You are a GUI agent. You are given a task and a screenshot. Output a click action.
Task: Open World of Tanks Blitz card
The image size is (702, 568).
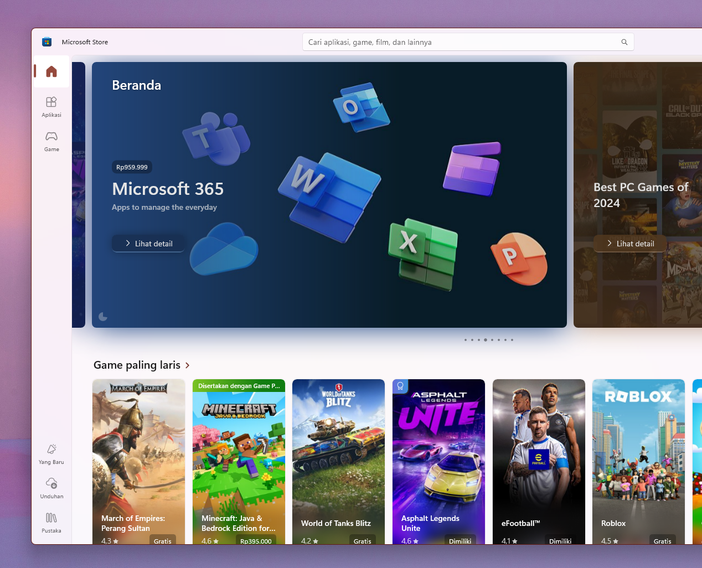tap(338, 462)
